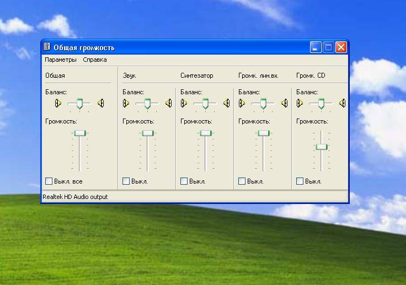Click the left speaker icon in Синтезатор balance
The image size is (406, 285).
pos(184,103)
